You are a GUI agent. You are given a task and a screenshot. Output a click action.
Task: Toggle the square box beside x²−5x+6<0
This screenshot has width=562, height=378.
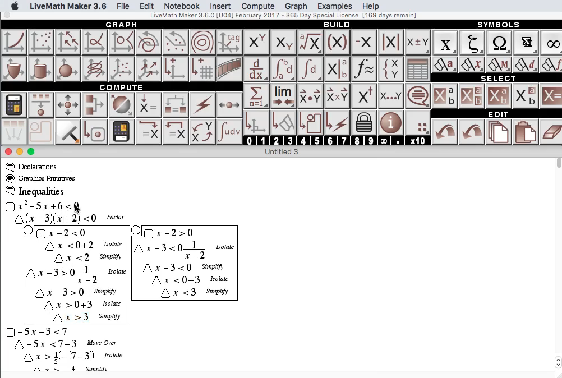pyautogui.click(x=10, y=207)
